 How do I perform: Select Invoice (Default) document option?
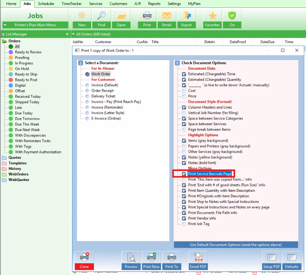(87, 85)
